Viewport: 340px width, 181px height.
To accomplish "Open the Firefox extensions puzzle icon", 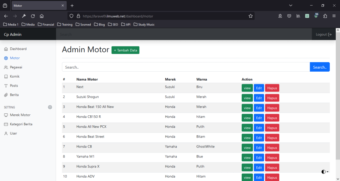I will (325, 16).
